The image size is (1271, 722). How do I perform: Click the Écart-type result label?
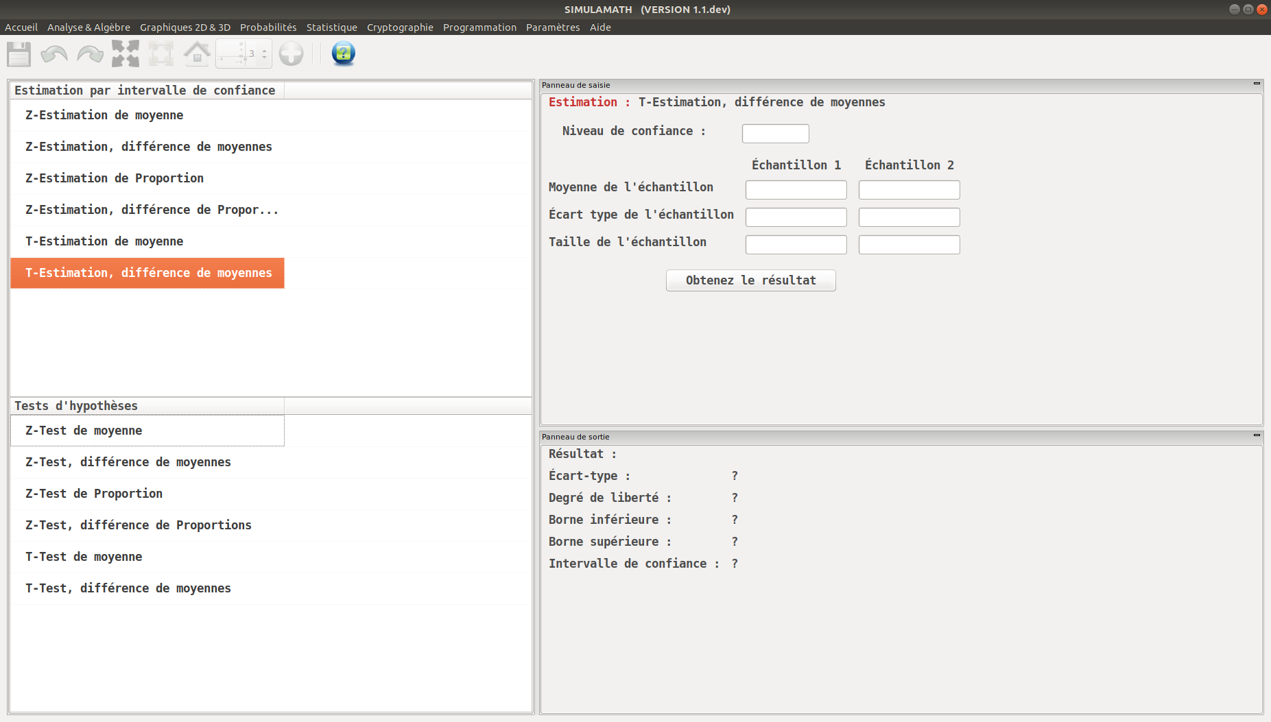589,476
